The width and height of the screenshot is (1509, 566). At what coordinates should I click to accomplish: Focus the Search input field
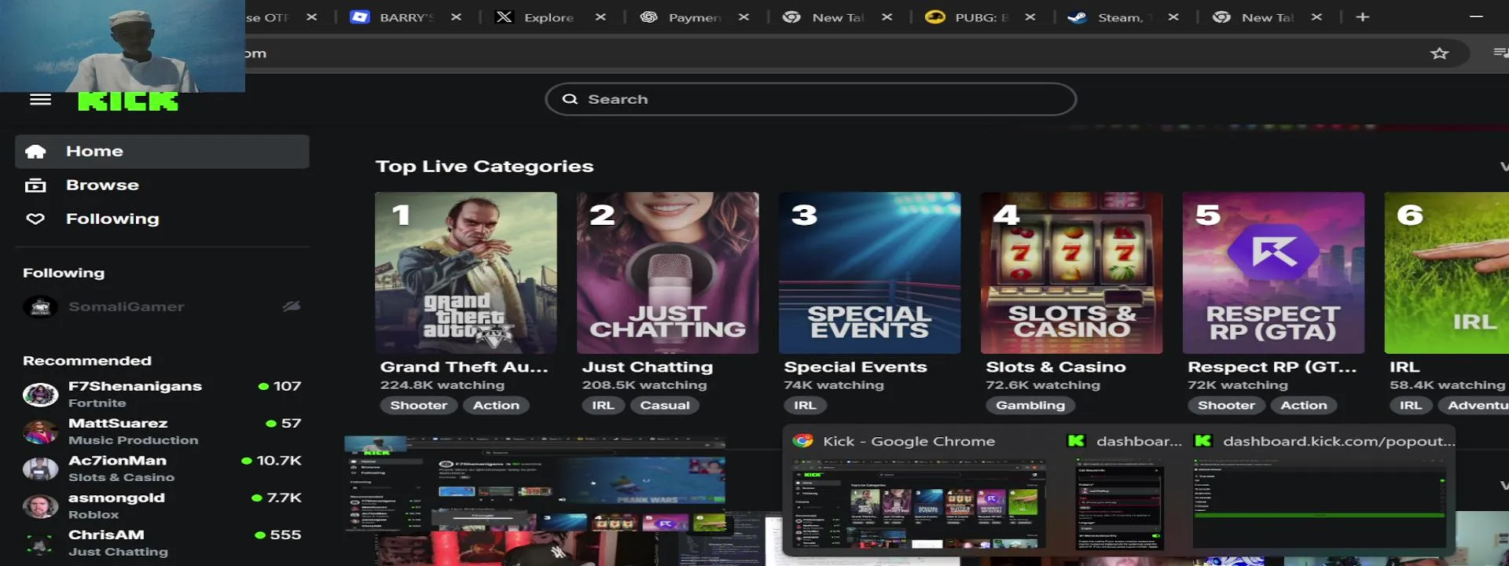click(x=810, y=99)
